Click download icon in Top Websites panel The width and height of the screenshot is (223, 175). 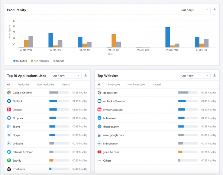[214, 76]
